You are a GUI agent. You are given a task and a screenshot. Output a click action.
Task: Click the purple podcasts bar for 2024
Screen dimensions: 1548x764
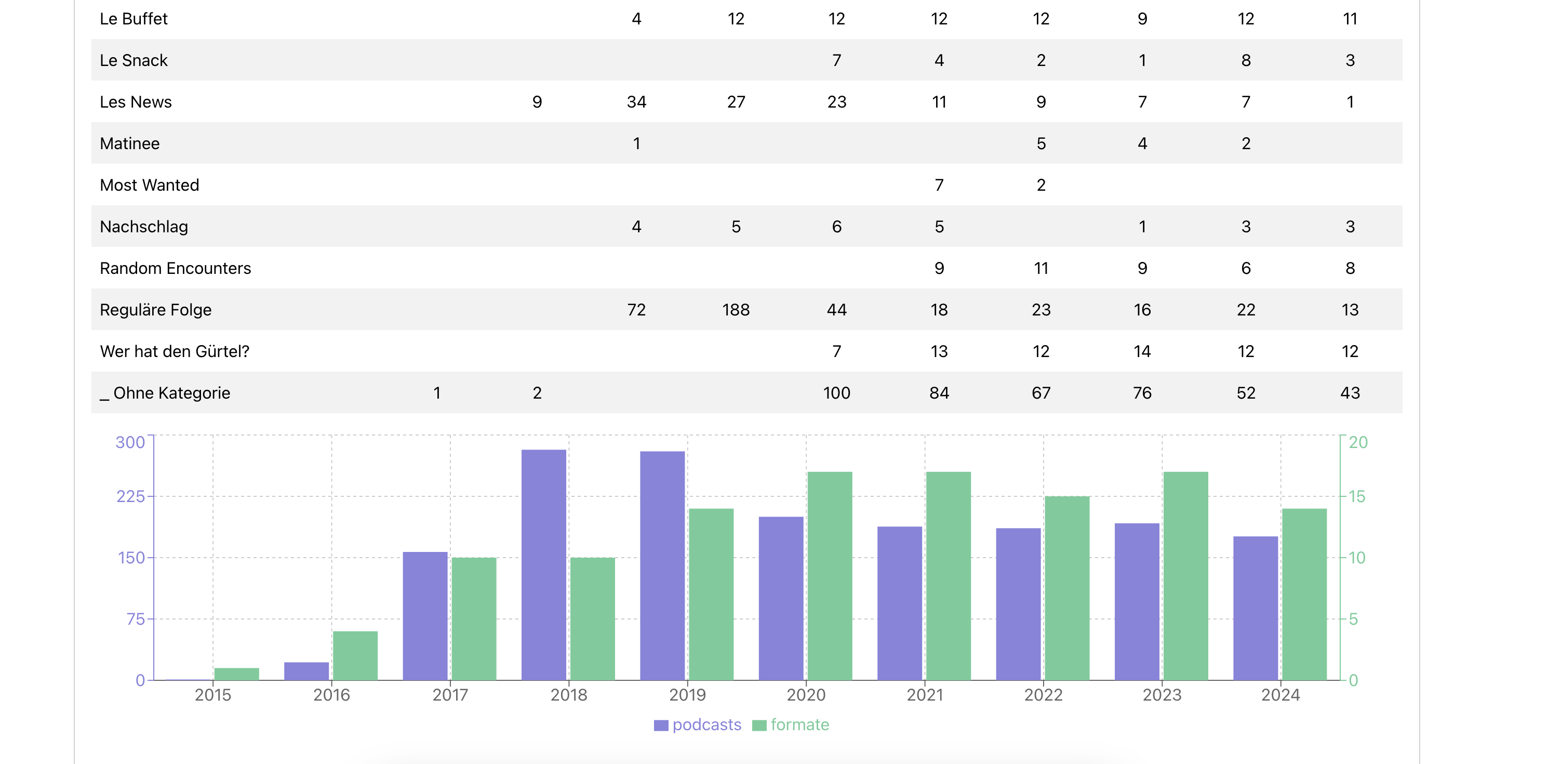point(1256,608)
